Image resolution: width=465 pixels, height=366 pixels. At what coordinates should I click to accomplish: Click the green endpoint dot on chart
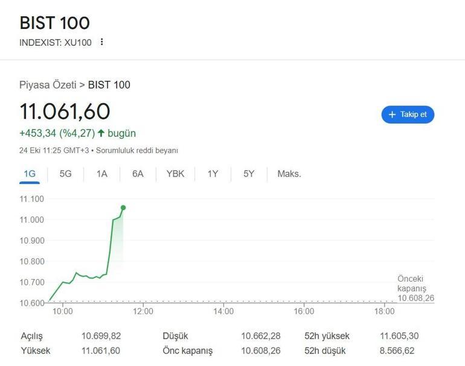123,207
